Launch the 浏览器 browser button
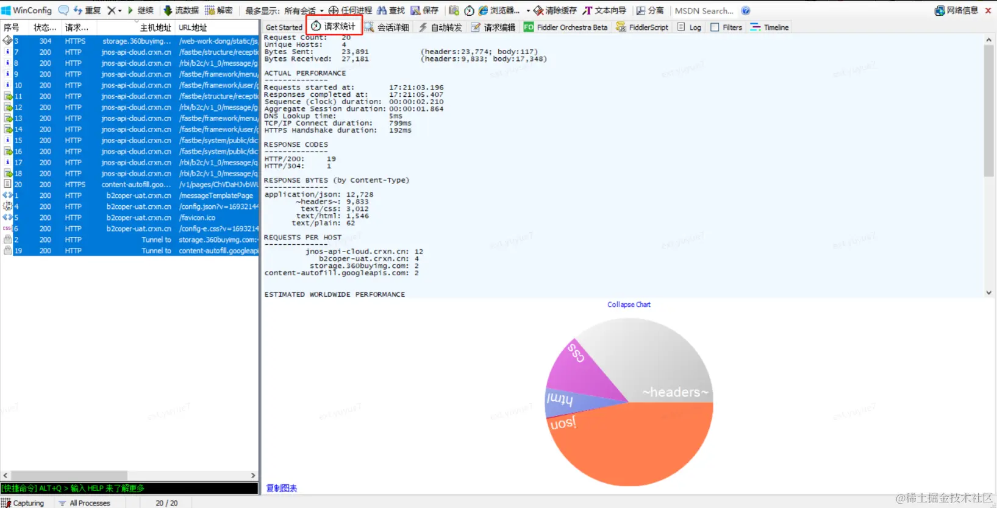This screenshot has height=508, width=997. [499, 10]
